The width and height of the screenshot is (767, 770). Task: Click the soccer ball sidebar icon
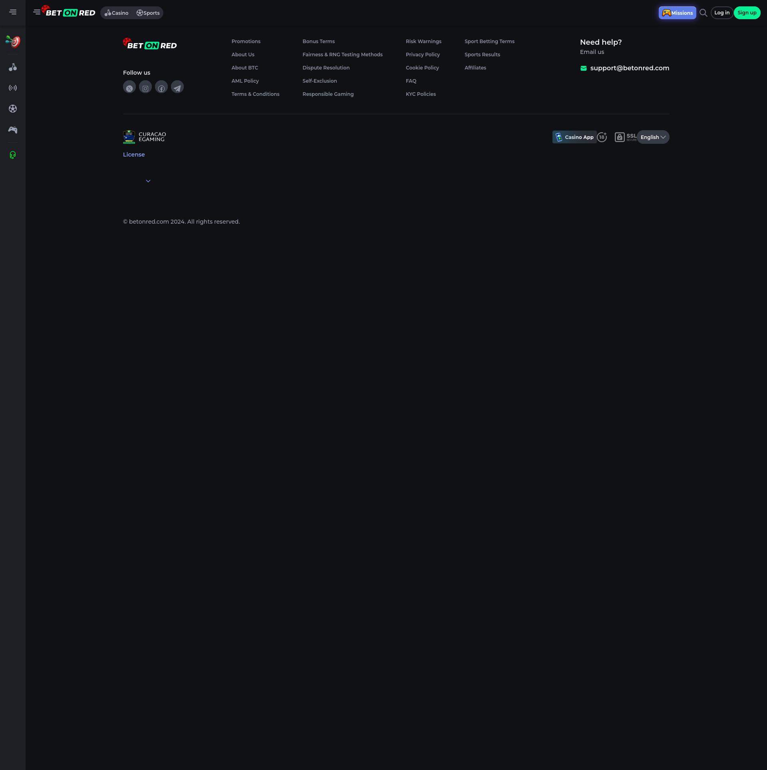point(13,109)
